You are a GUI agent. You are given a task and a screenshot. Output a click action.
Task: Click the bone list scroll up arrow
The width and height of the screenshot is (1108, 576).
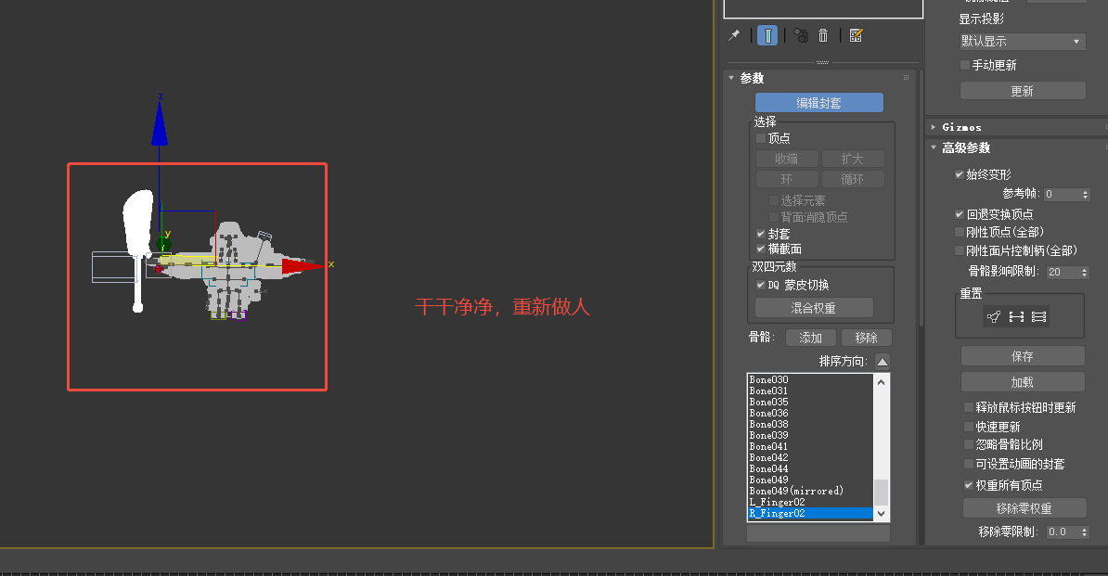click(x=882, y=382)
